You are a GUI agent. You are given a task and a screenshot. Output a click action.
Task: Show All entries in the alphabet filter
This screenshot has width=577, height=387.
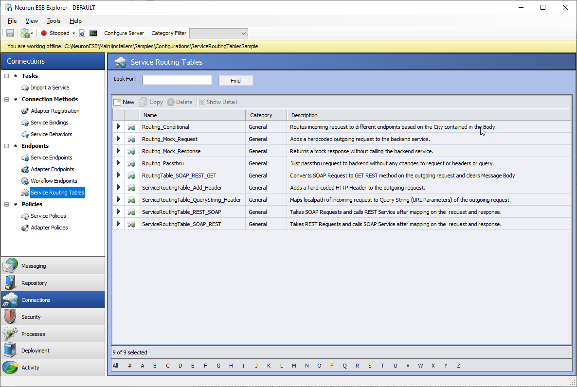[x=116, y=366]
